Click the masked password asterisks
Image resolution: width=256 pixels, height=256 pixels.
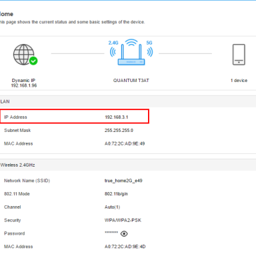pos(111,233)
